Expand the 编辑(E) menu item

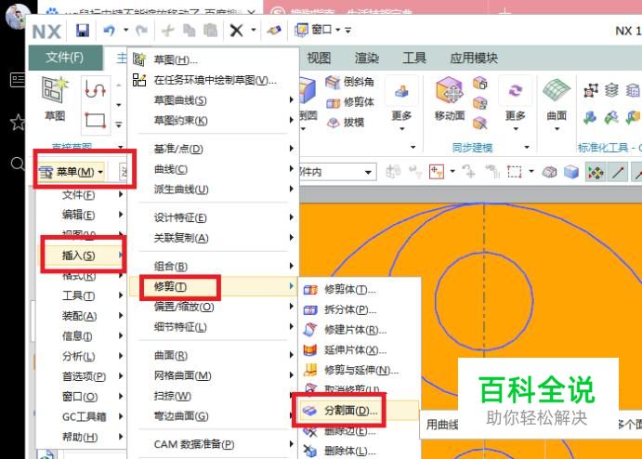(x=82, y=215)
